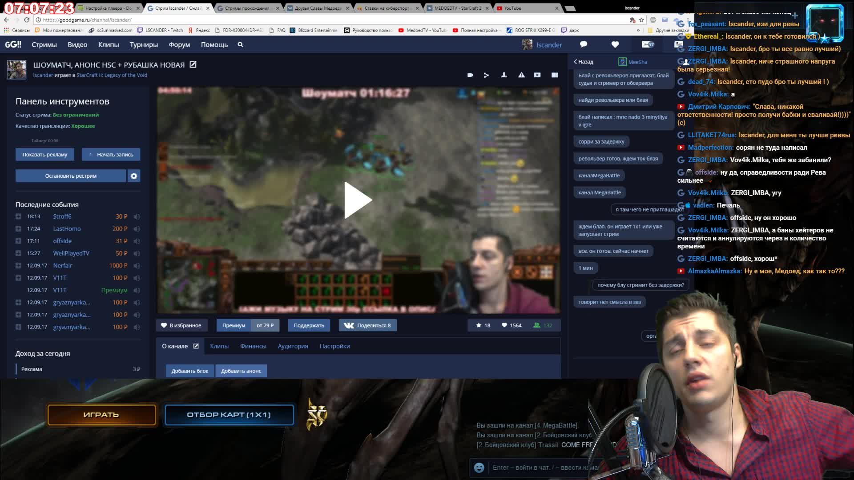Open the chat bubble icon in header
The width and height of the screenshot is (854, 480).
pos(584,44)
